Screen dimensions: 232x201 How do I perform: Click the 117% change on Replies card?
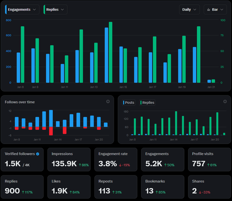pyautogui.click(x=27, y=192)
